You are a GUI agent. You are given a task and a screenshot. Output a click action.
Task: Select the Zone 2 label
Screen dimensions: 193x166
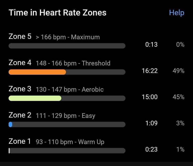(20, 115)
